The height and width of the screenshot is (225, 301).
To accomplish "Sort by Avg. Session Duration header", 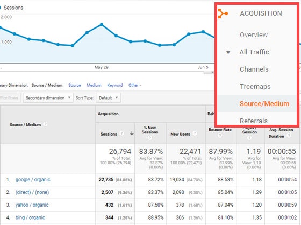I will (x=281, y=133).
